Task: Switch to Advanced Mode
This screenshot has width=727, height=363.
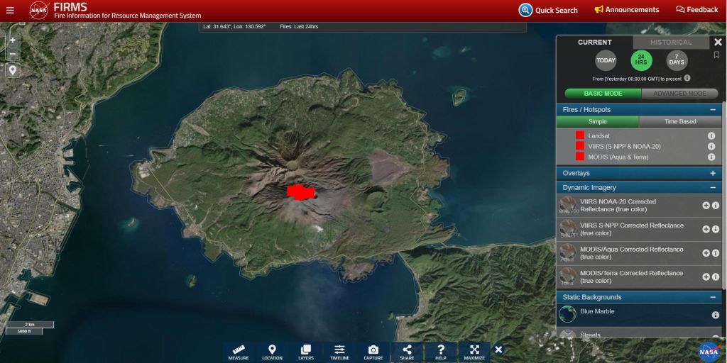Action: (x=679, y=94)
